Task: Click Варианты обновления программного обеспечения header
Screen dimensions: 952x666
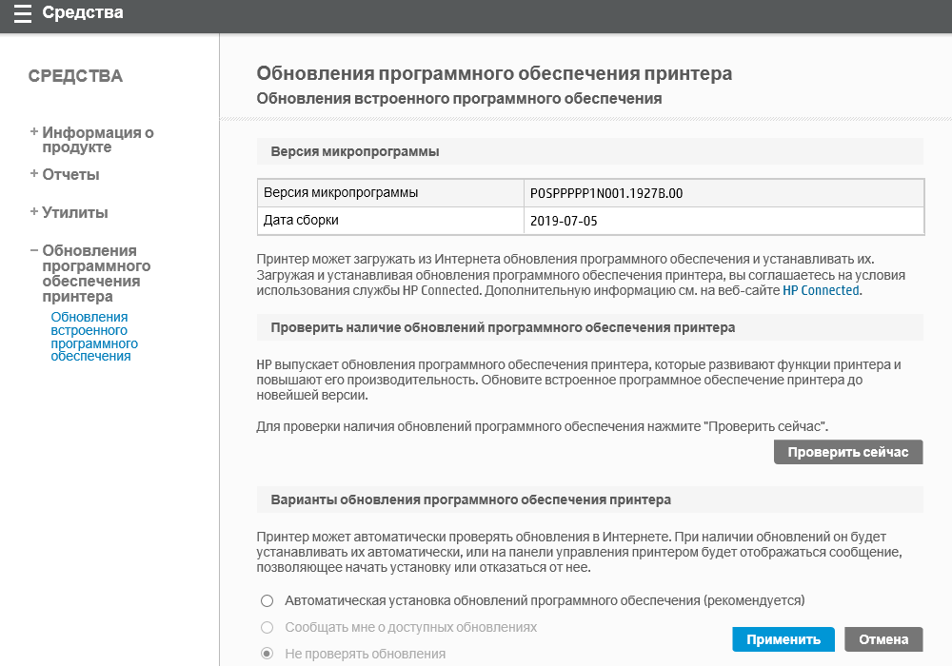Action: [x=470, y=499]
